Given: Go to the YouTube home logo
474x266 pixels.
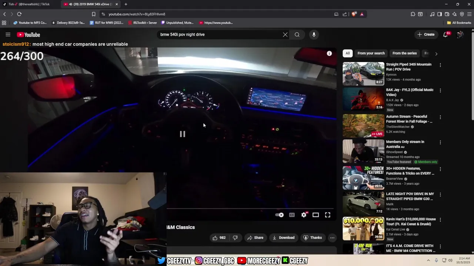Looking at the screenshot, I should click(x=28, y=35).
